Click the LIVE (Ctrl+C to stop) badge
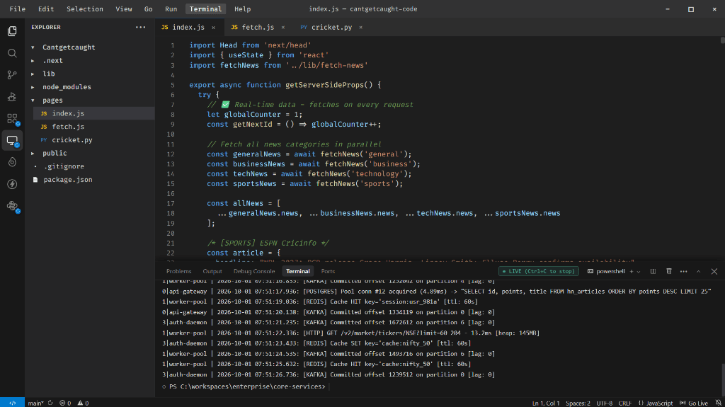Viewport: 725px width, 407px height. tap(538, 272)
